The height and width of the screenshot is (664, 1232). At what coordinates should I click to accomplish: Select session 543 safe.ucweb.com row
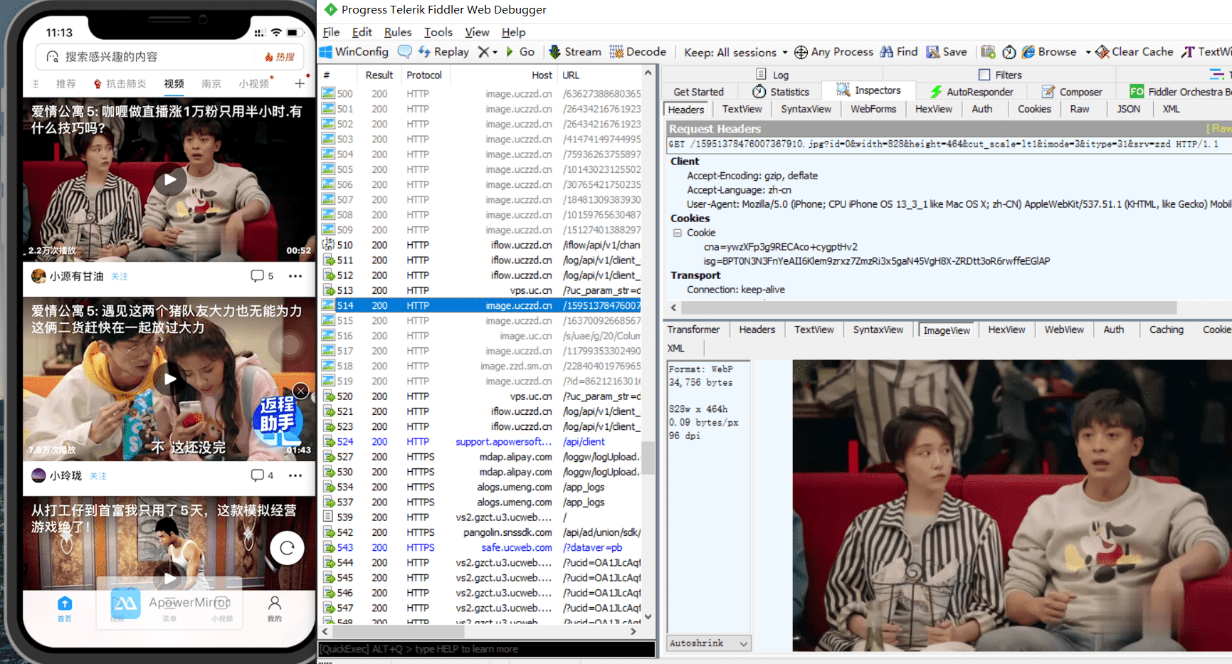pyautogui.click(x=482, y=547)
